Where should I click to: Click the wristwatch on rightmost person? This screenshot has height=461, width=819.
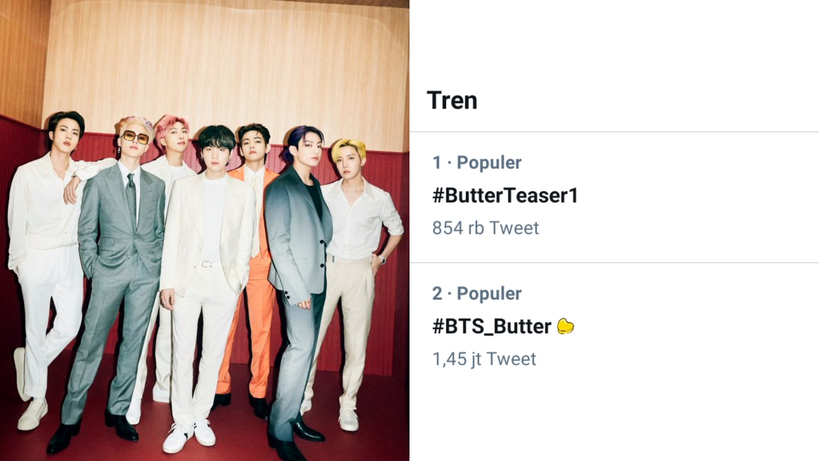coord(382,259)
